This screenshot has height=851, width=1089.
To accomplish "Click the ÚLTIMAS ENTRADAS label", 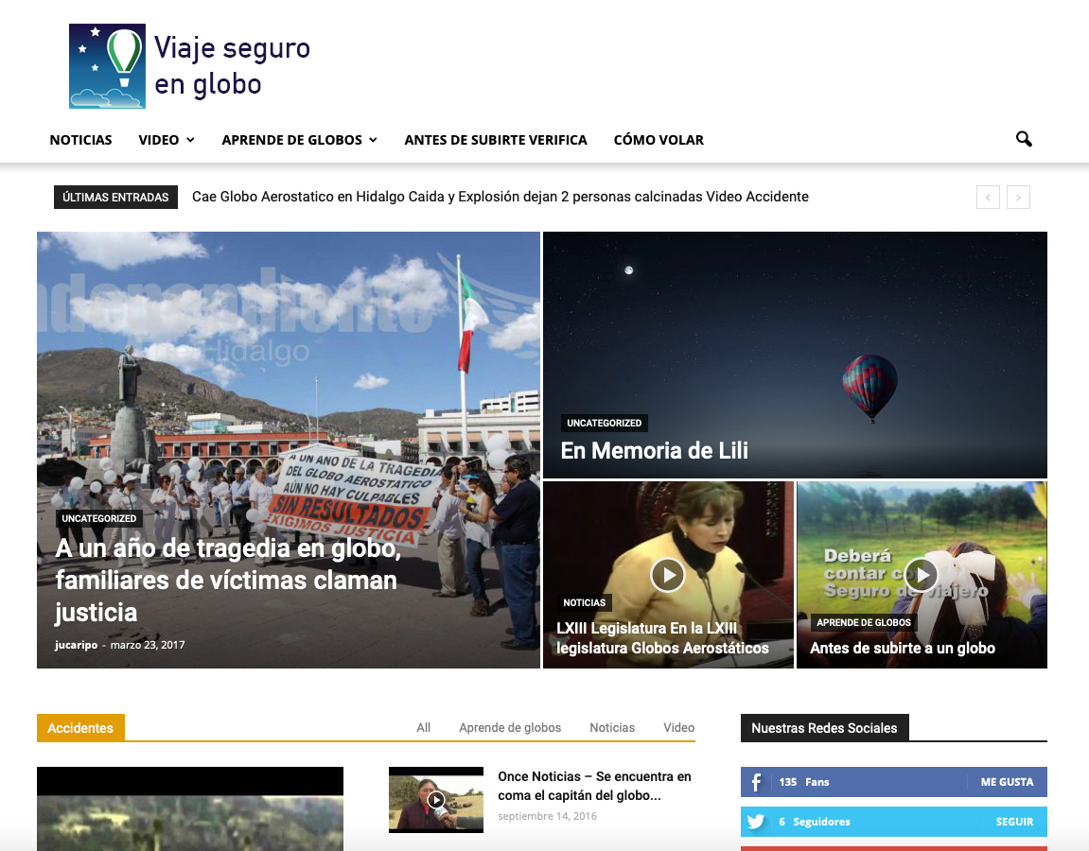I will (116, 197).
